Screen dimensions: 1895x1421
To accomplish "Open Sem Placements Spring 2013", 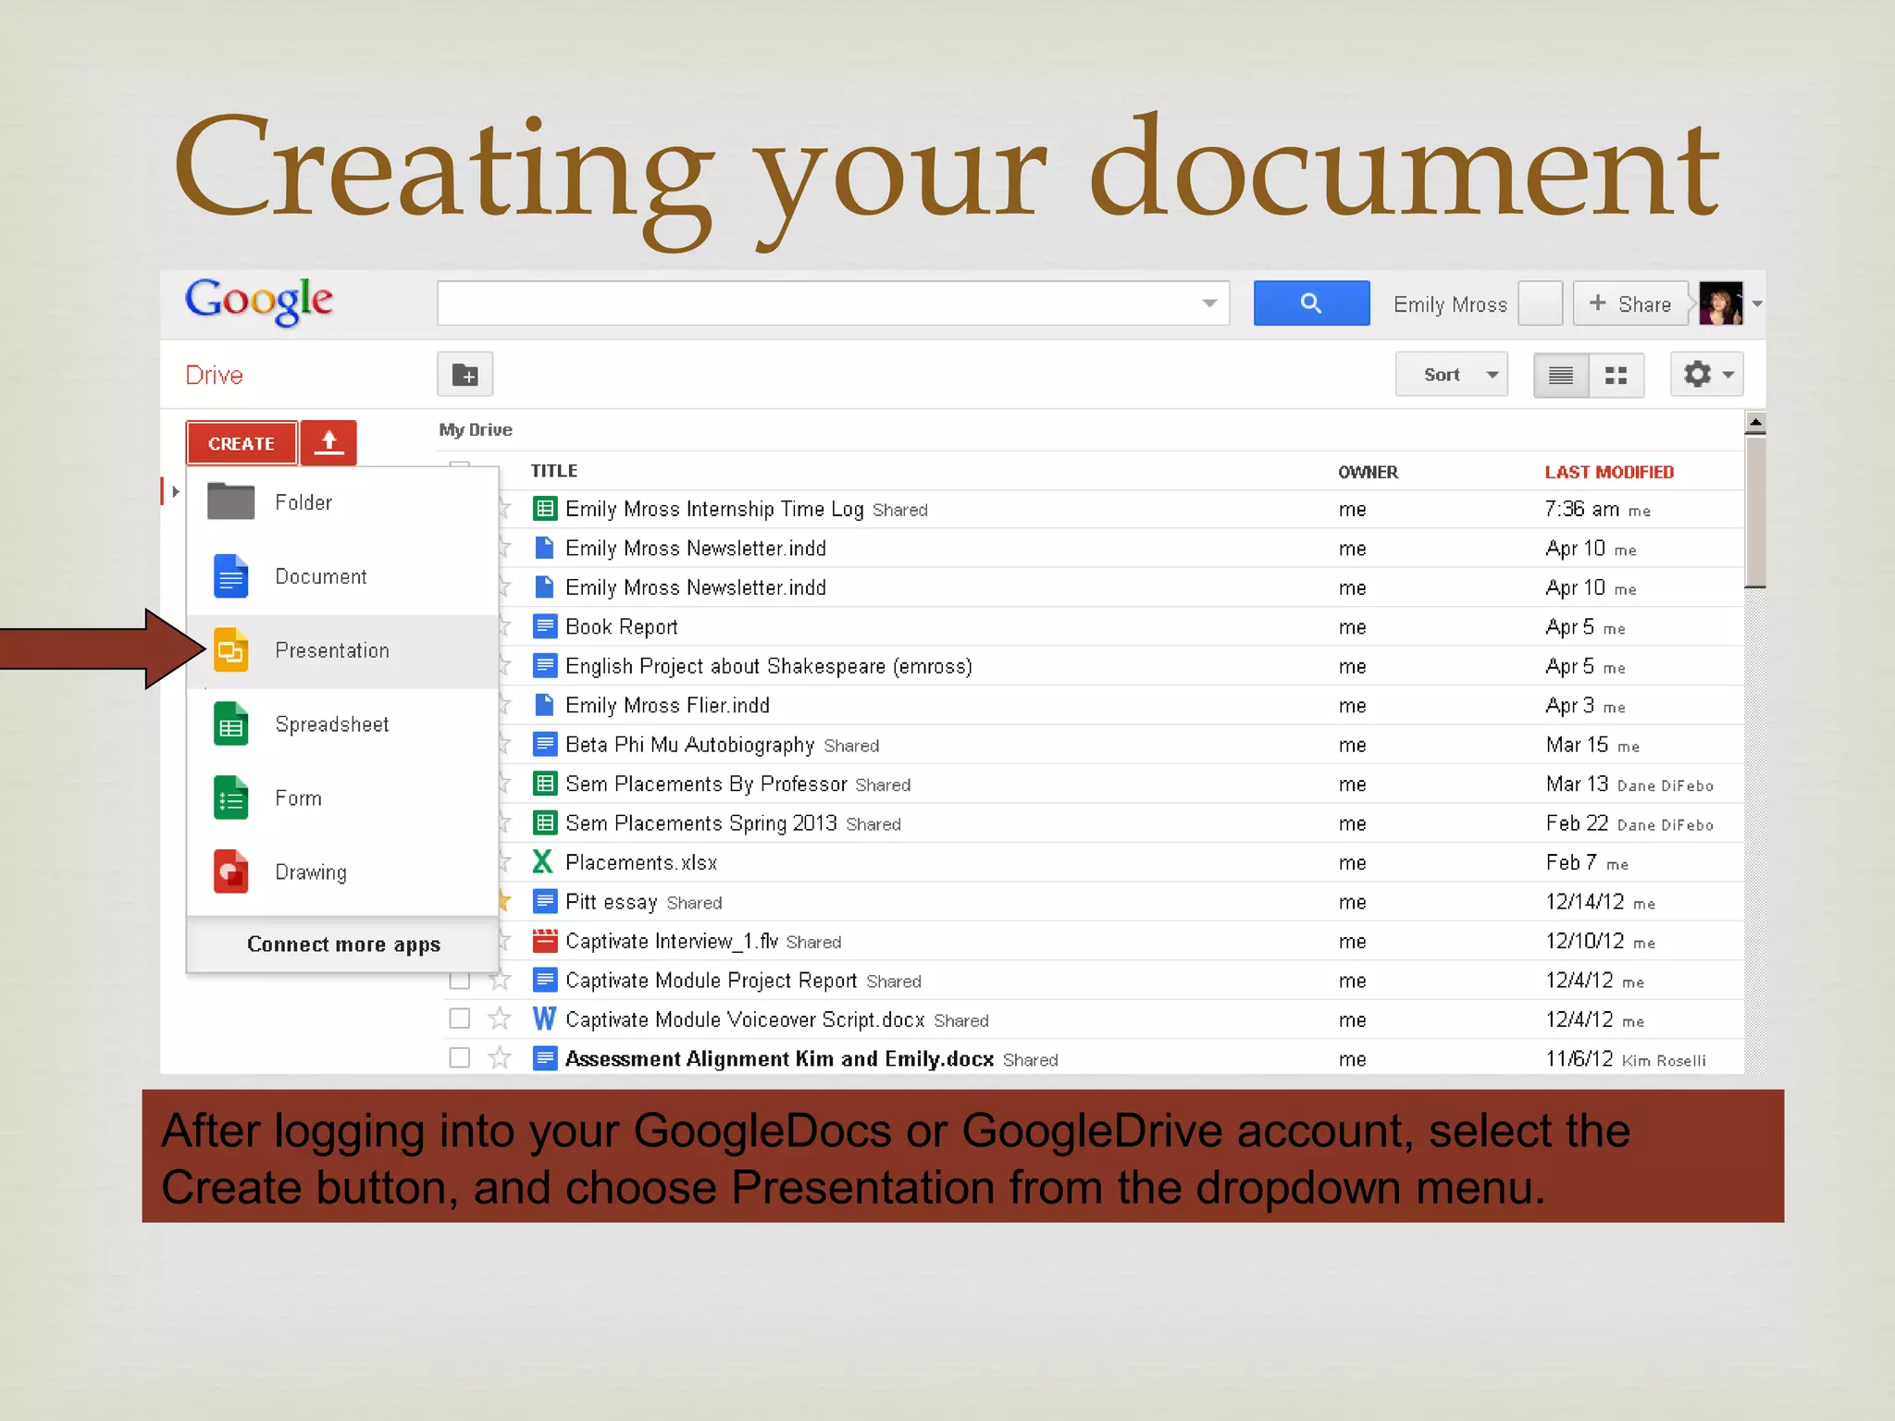I will 700,822.
